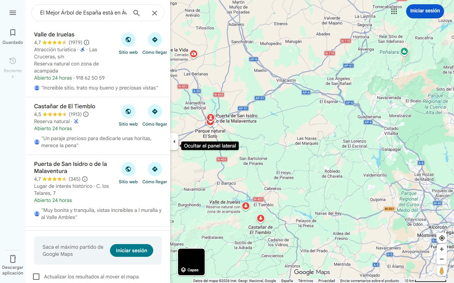
Task: Click the teal Iniciar sesión promo button
Action: [x=132, y=250]
